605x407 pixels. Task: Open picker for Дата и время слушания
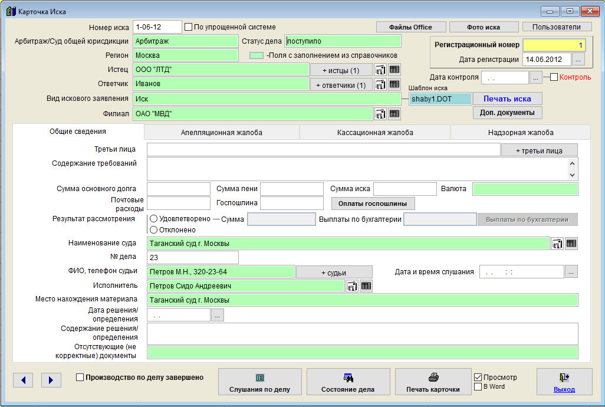pos(571,272)
